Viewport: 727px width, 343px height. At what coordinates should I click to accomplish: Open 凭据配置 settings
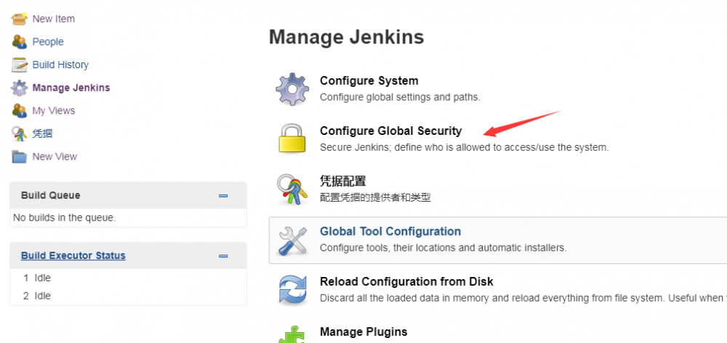tap(343, 181)
